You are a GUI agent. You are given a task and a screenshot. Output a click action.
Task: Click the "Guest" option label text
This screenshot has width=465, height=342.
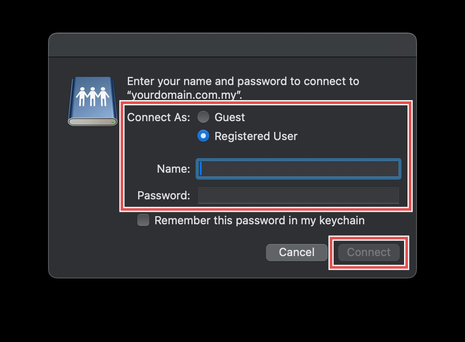point(229,117)
